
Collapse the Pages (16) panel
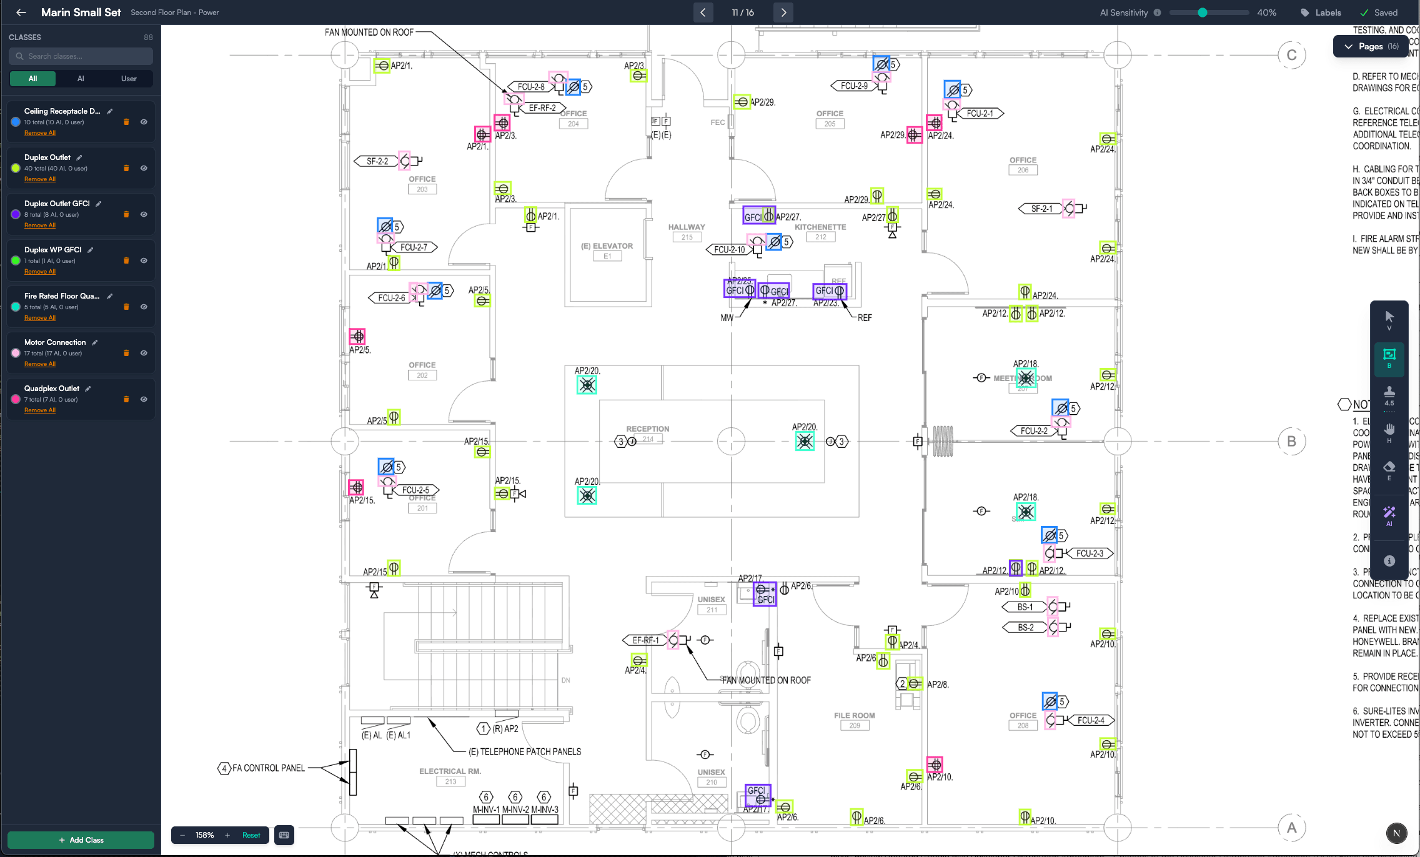(1350, 46)
